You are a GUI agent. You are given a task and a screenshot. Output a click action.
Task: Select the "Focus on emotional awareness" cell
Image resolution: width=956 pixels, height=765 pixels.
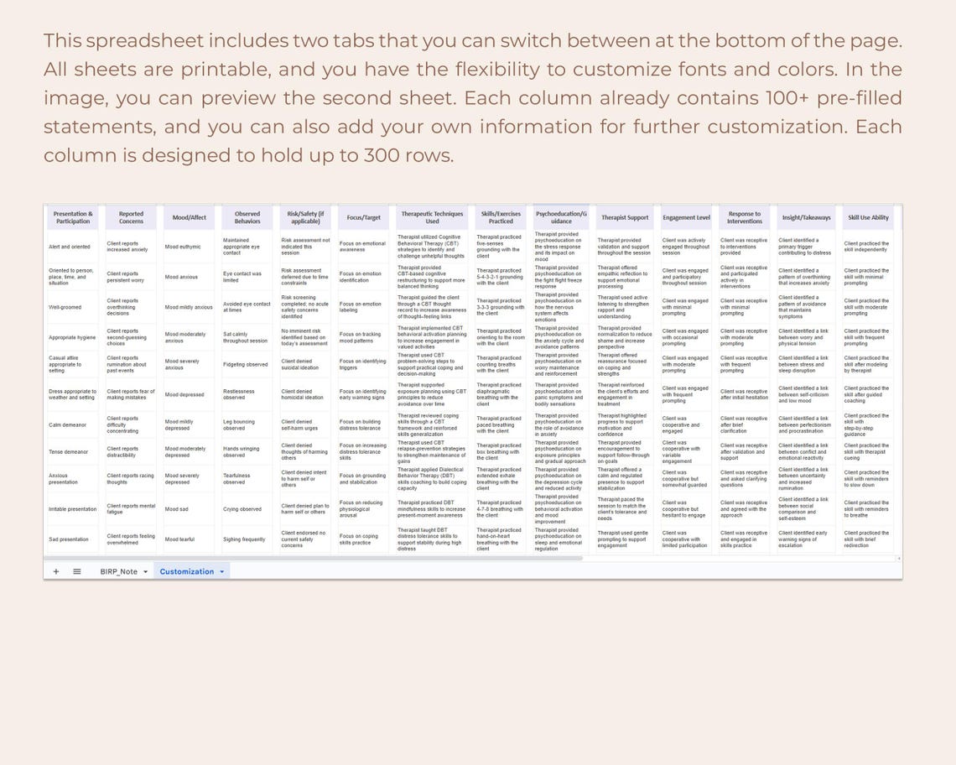(363, 247)
